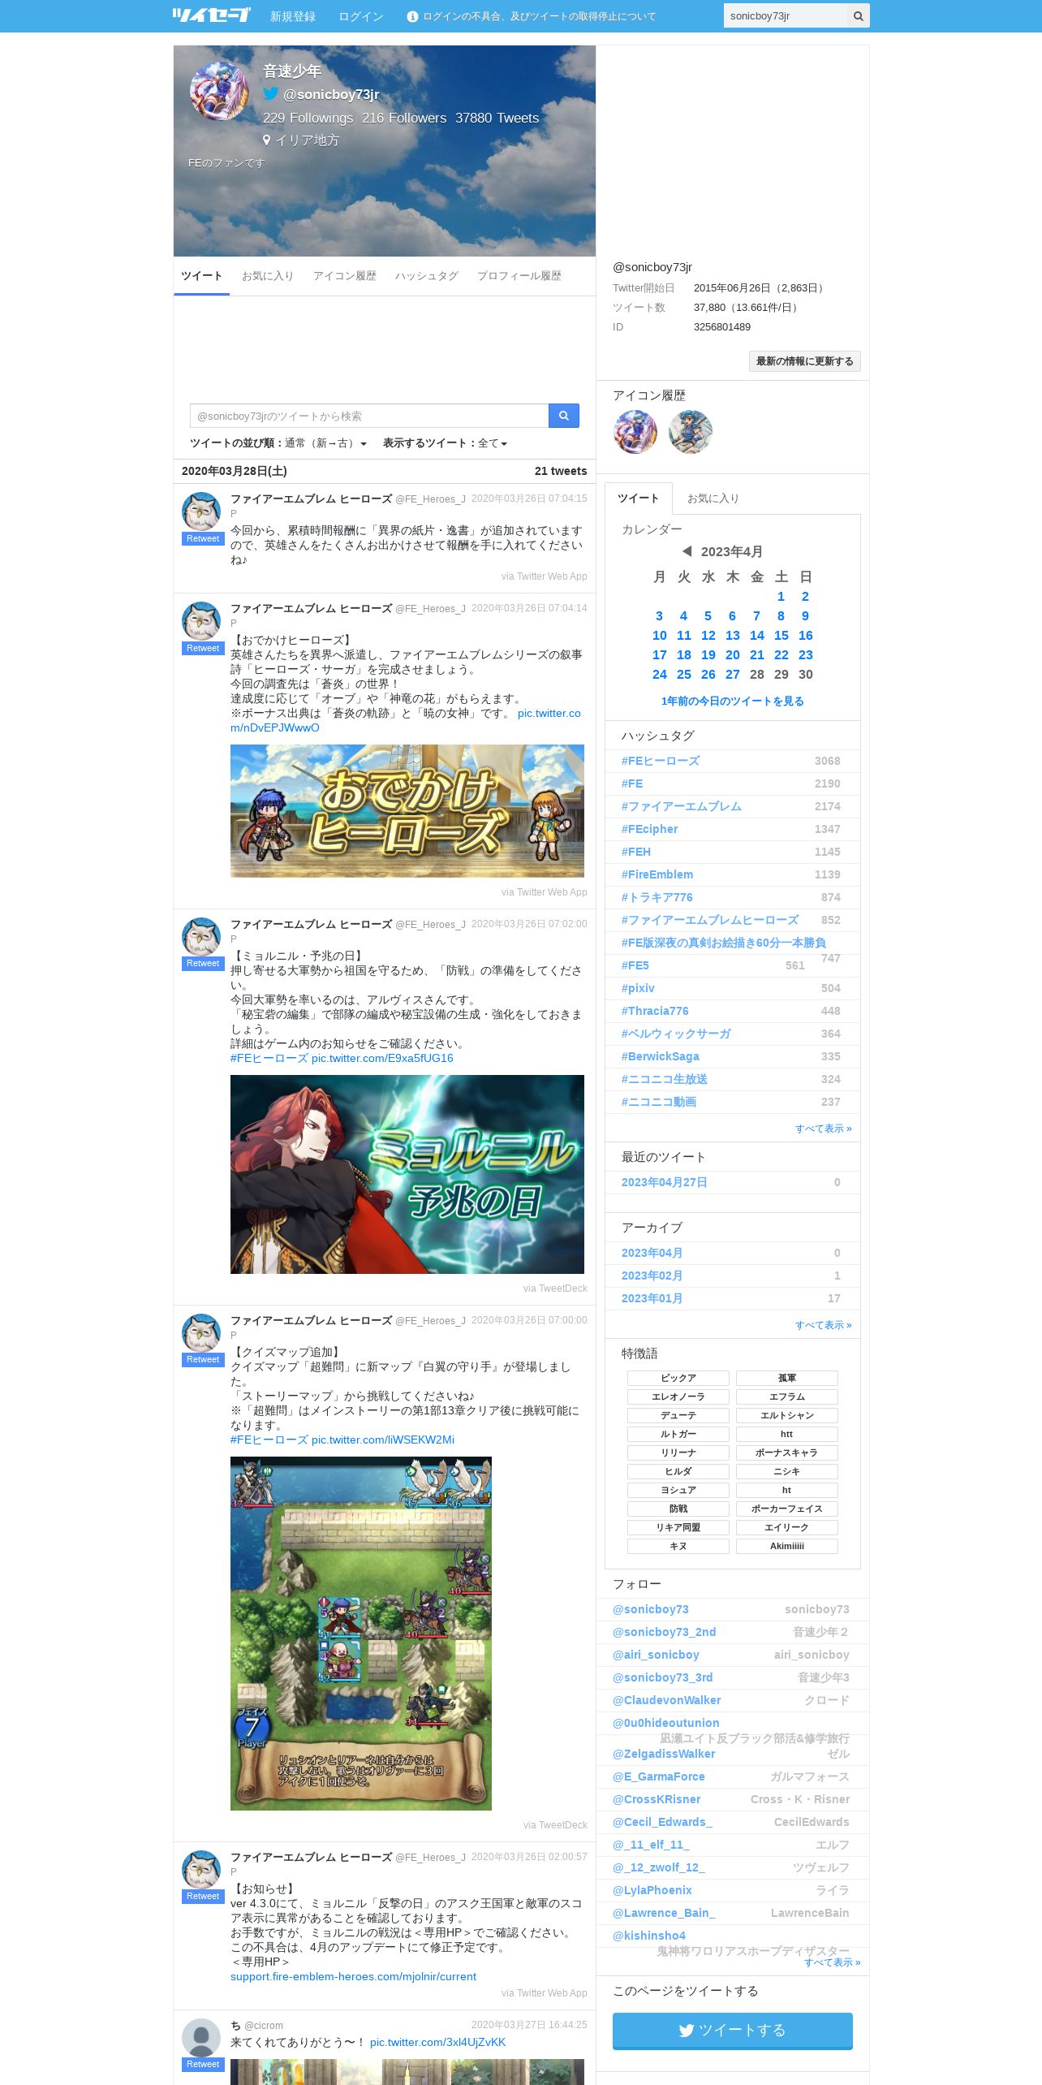Click the header search magnifier icon
Image resolution: width=1042 pixels, height=2085 pixels.
[858, 15]
